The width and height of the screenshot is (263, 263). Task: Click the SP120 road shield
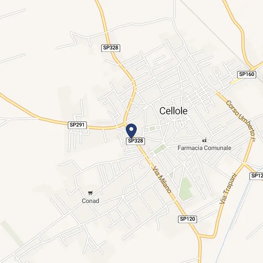click(187, 219)
